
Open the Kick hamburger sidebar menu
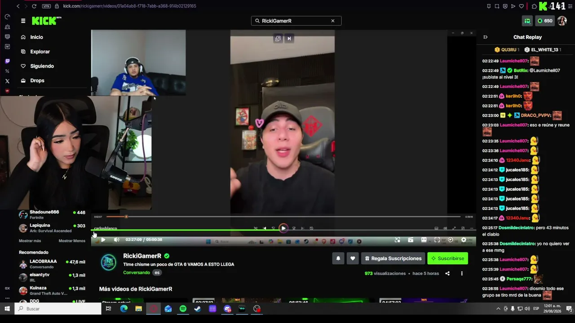pos(23,21)
